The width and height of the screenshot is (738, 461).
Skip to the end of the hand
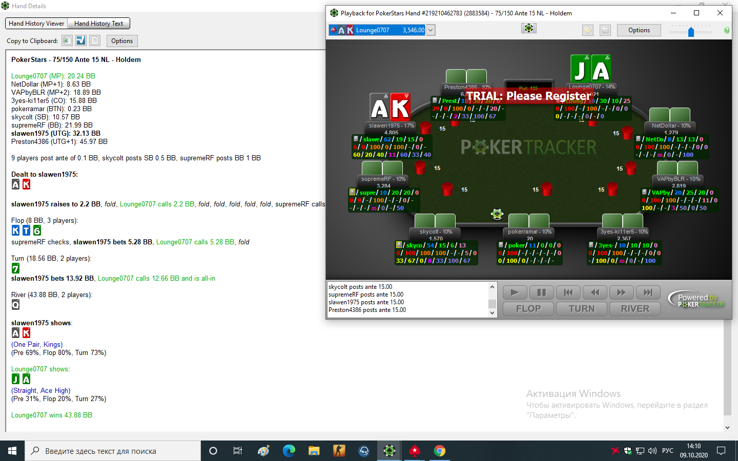648,292
